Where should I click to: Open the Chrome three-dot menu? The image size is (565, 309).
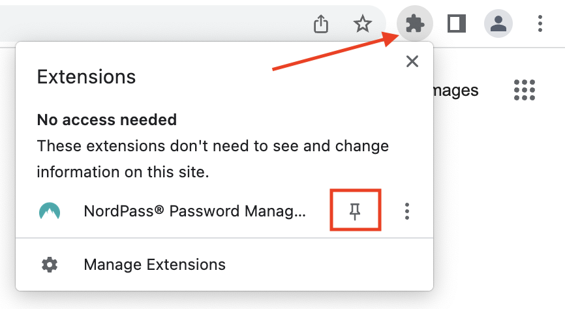click(x=540, y=25)
